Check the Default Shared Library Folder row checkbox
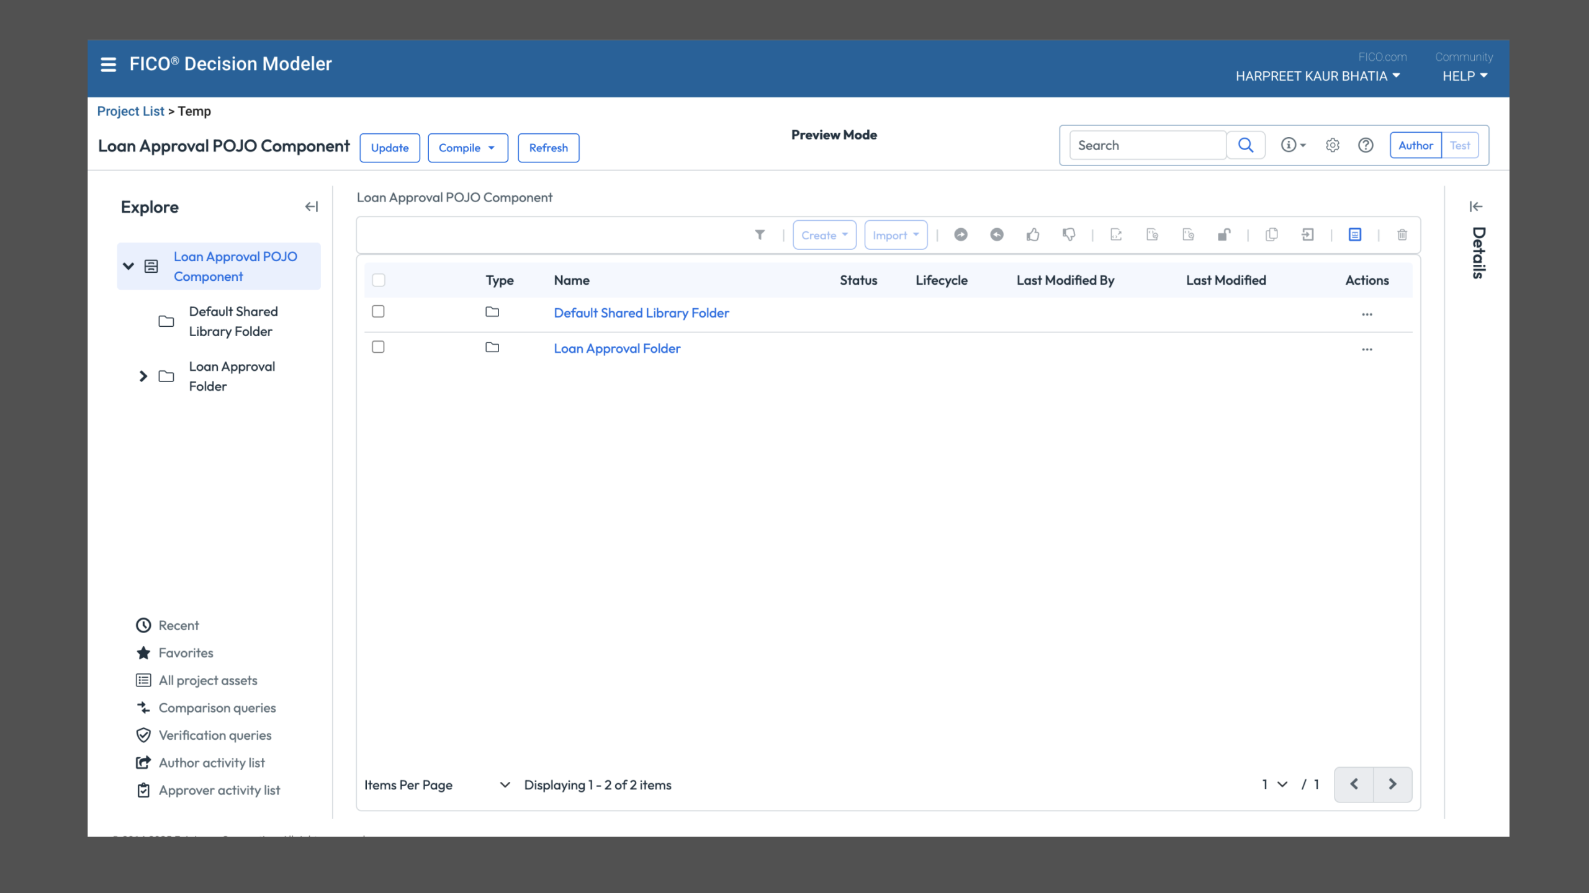 (378, 311)
